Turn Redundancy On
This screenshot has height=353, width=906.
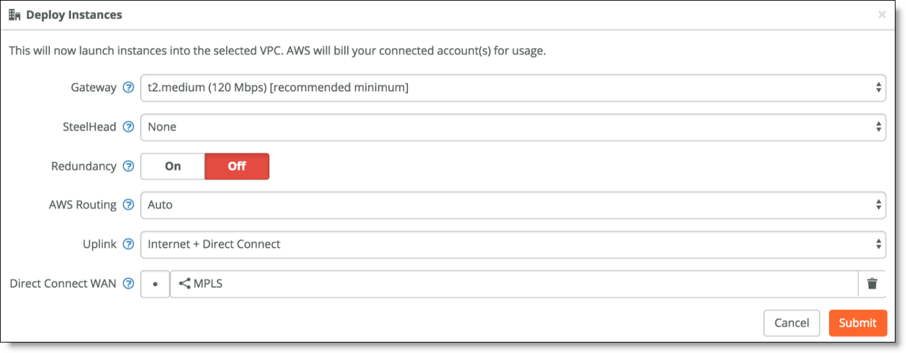coord(173,166)
